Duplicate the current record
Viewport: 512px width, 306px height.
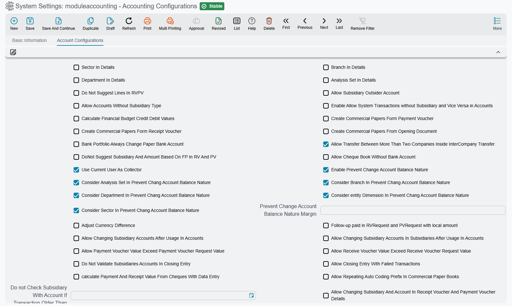(91, 21)
